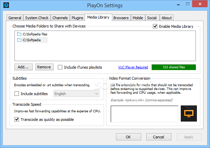210x148 pixels.
Task: Select the C:\Softpedia files folder entry
Action: tap(35, 34)
